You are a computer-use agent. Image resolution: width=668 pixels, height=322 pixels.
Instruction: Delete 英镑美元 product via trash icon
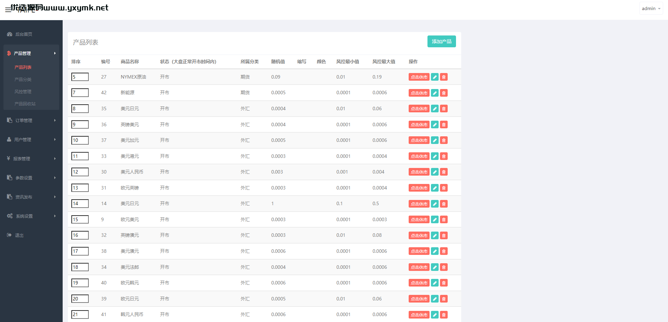(x=444, y=124)
